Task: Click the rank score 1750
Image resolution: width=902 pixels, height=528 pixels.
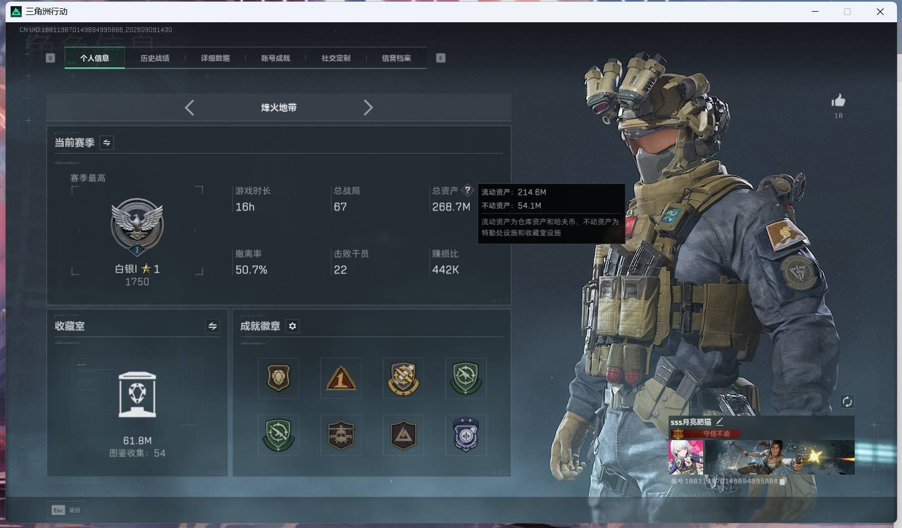Action: coord(137,282)
